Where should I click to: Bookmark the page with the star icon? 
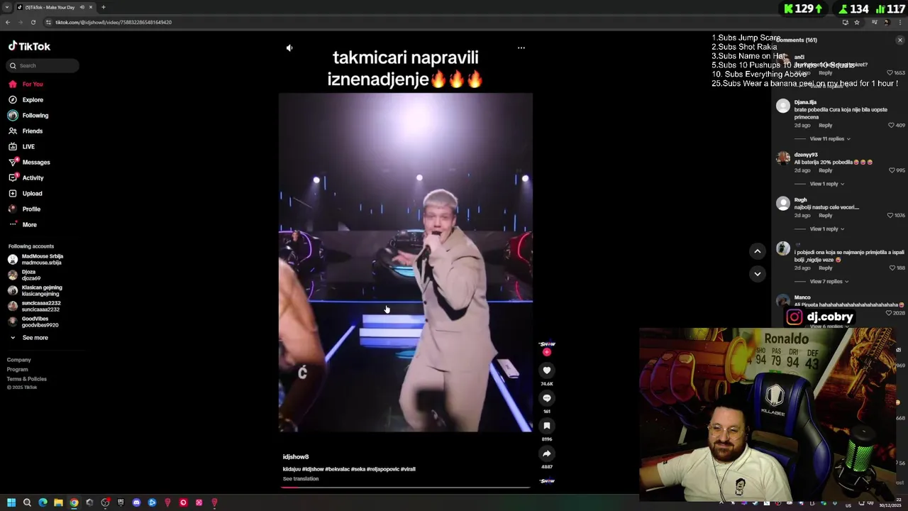857,22
